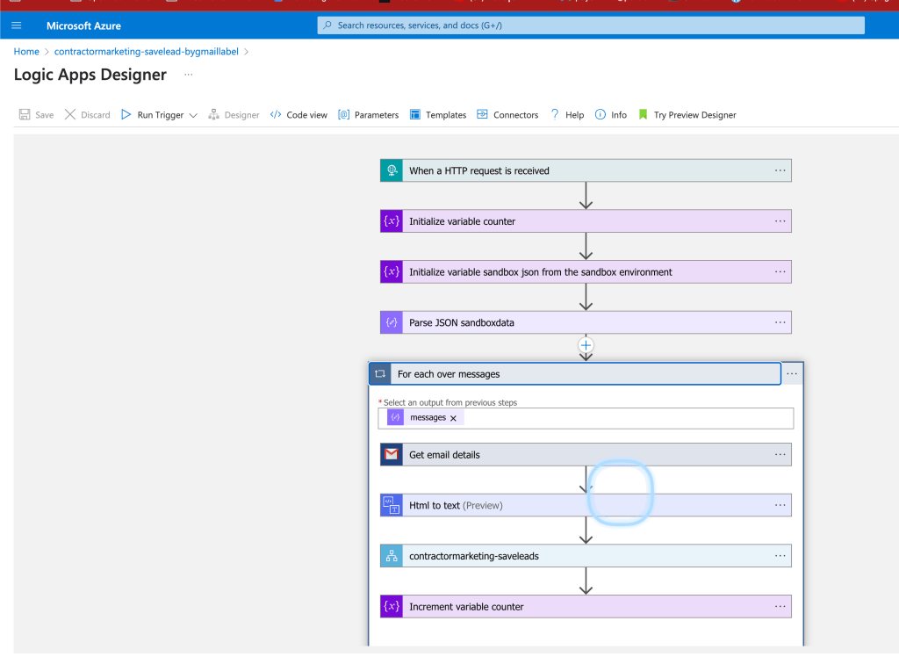Screen dimensions: 899x657
Task: Click the Save disk icon
Action: click(25, 115)
